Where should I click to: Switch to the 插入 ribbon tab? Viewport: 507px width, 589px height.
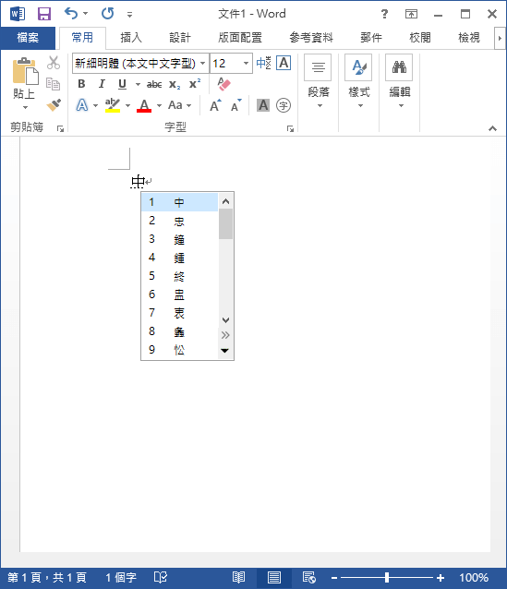(131, 38)
